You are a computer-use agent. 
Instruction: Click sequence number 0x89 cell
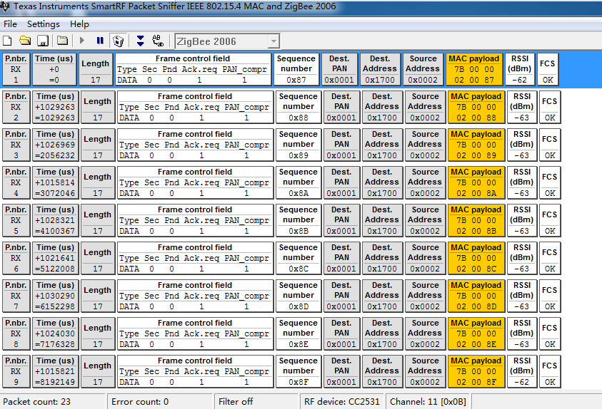pyautogui.click(x=299, y=145)
